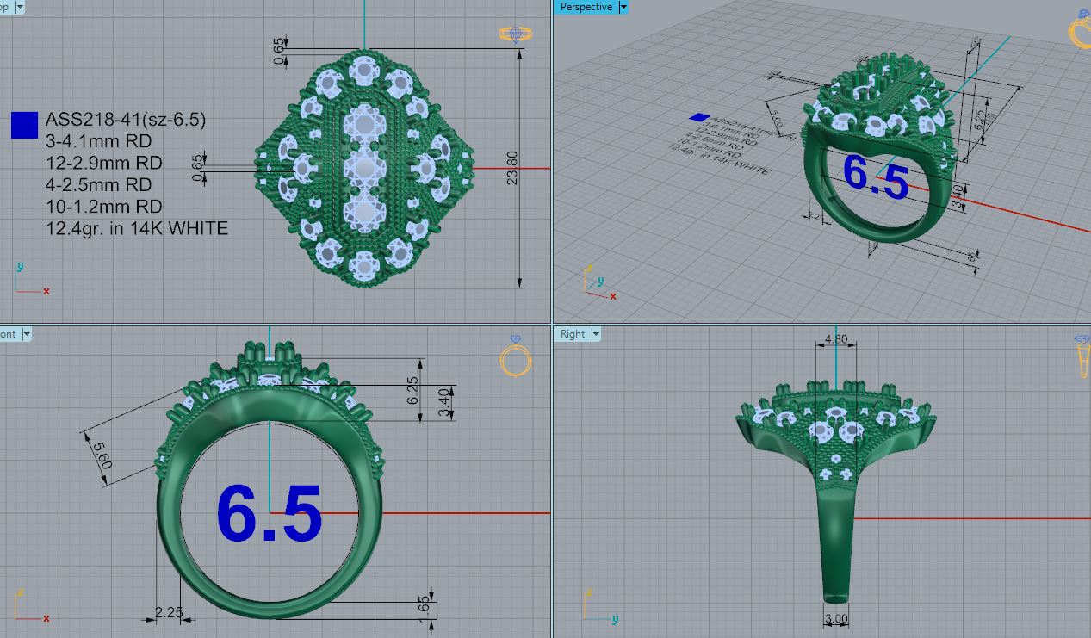Screen dimensions: 1091x638
Task: Open the Perspective viewport dropdown arrow
Action: (x=623, y=7)
